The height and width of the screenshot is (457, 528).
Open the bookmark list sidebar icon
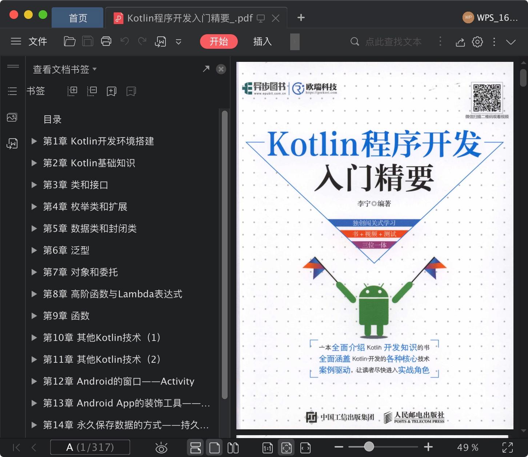(13, 91)
